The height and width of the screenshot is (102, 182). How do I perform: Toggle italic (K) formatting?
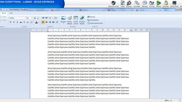(x=14, y=22)
